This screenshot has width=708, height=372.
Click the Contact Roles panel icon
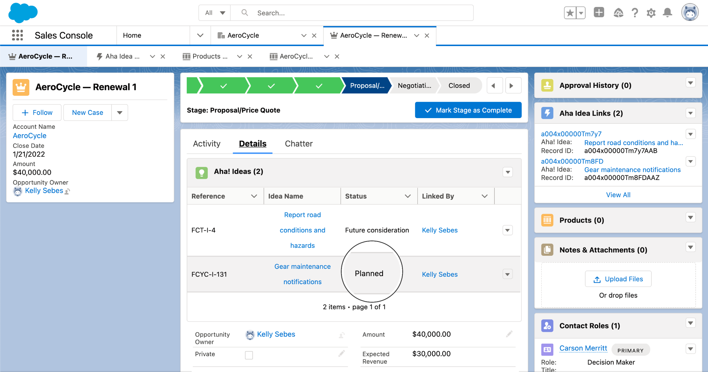(x=547, y=326)
